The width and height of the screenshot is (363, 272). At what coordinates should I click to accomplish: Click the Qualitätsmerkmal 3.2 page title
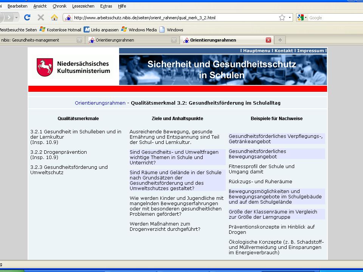coord(206,103)
